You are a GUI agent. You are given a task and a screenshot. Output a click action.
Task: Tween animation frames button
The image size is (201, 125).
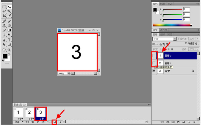pos(49,122)
